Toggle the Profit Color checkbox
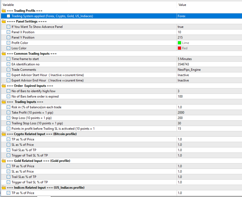Screen dimensions: 242x197 [x=9, y=43]
